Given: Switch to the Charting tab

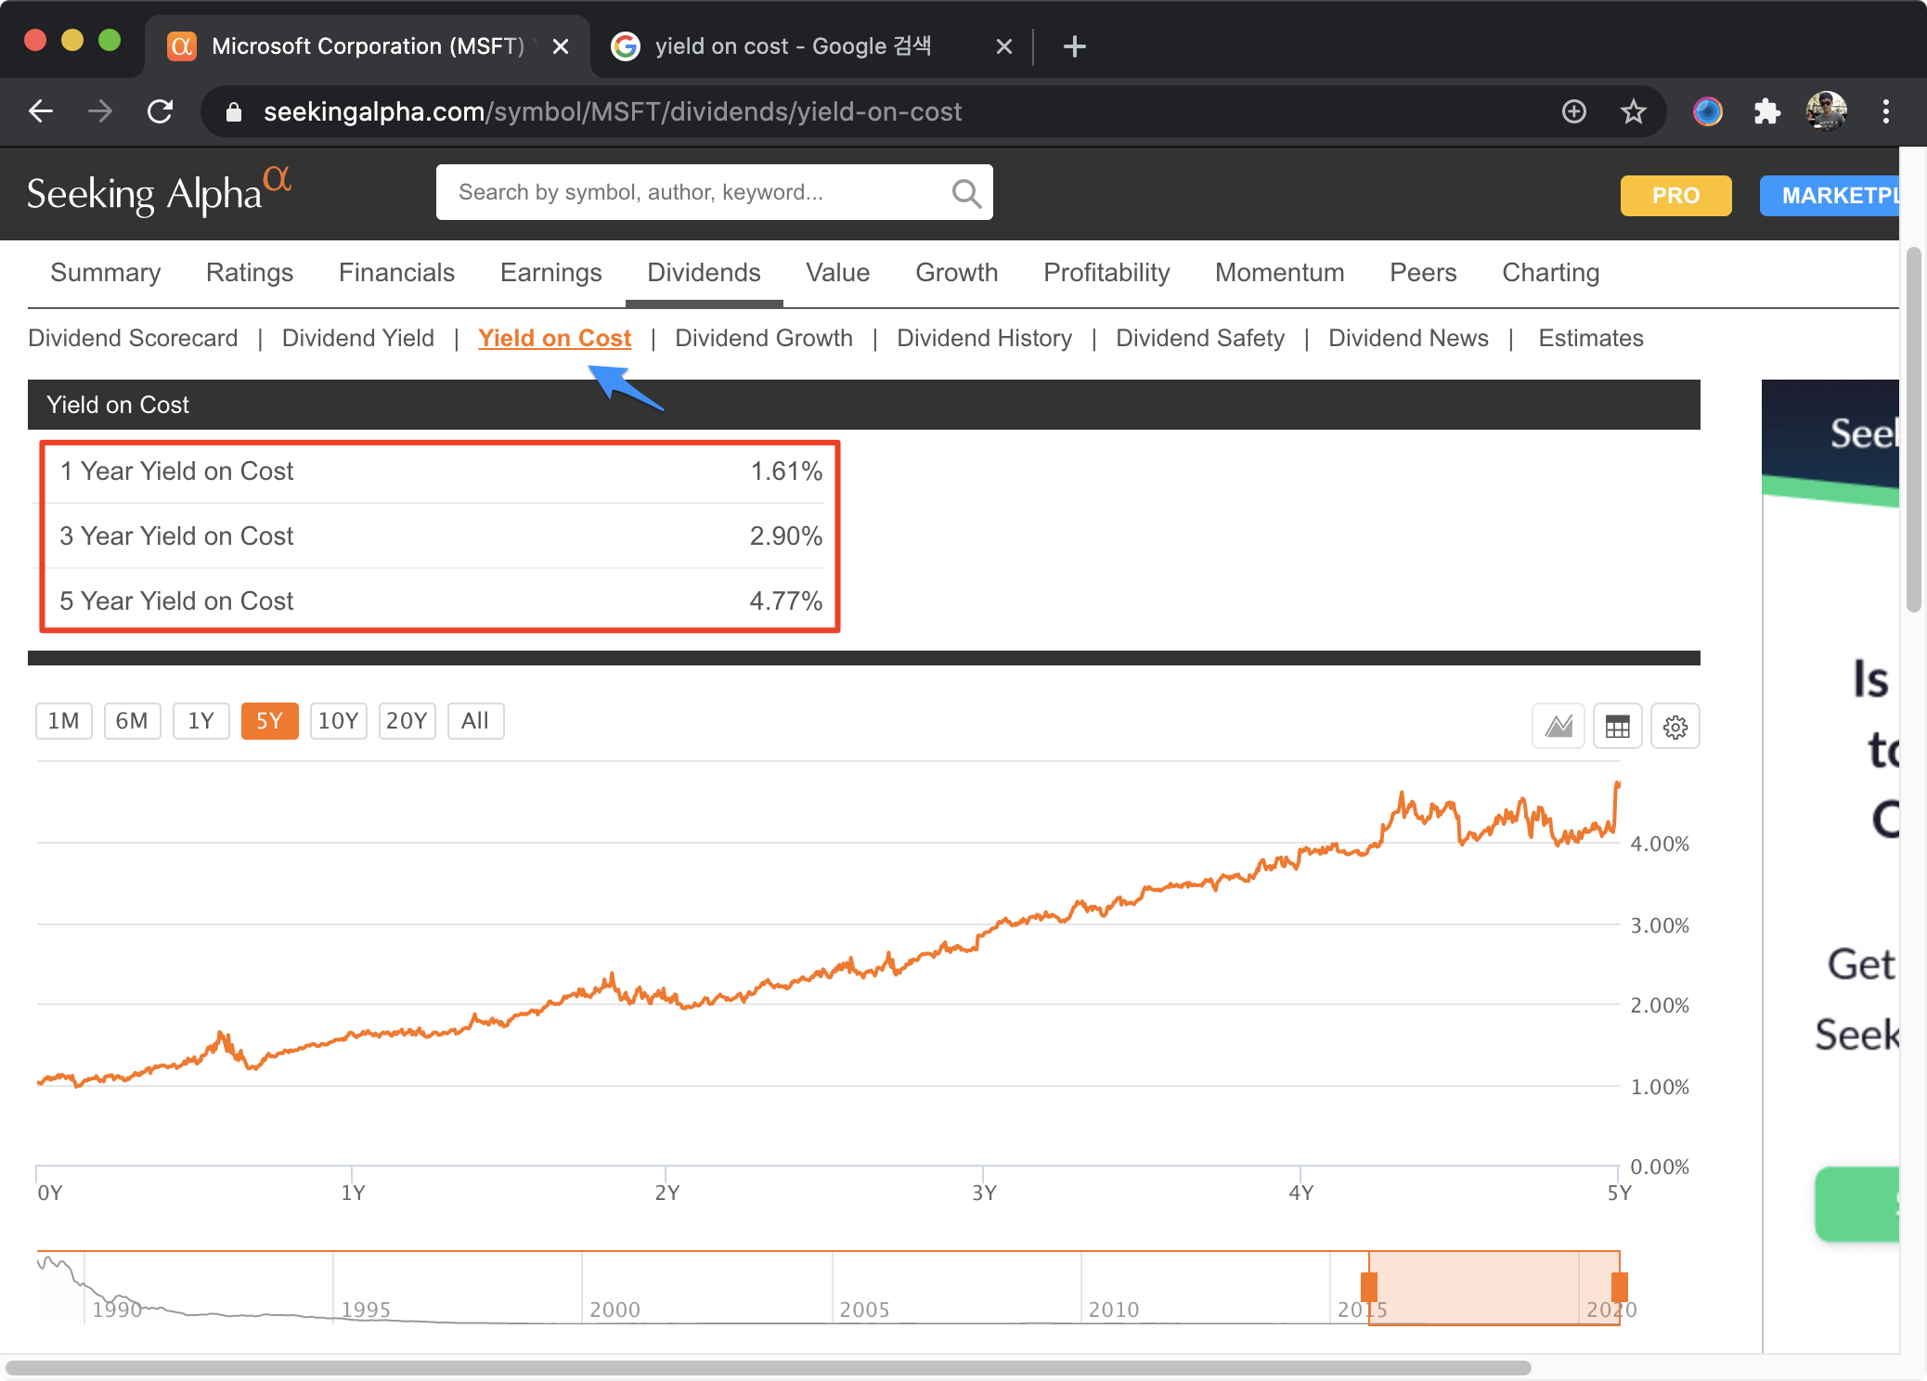Looking at the screenshot, I should (x=1550, y=273).
